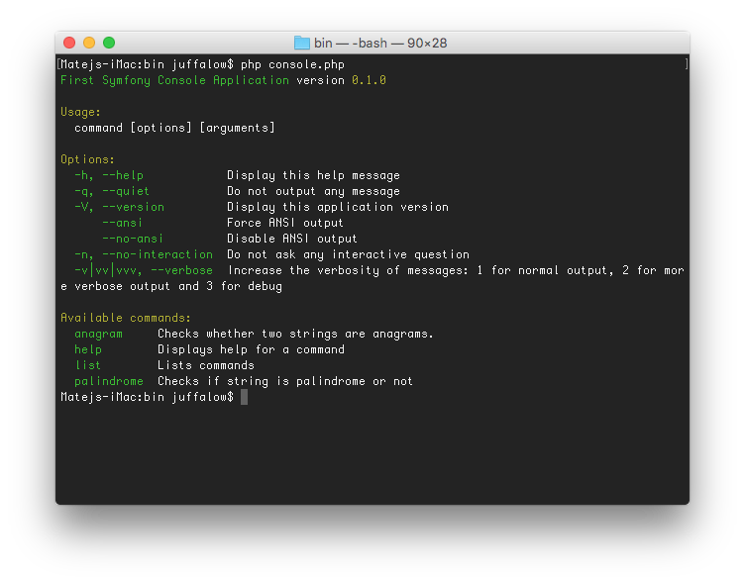
Task: Maximize the terminal with green button
Action: tap(109, 43)
